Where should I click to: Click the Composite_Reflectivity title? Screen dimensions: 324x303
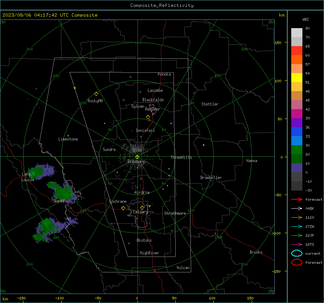(x=162, y=5)
